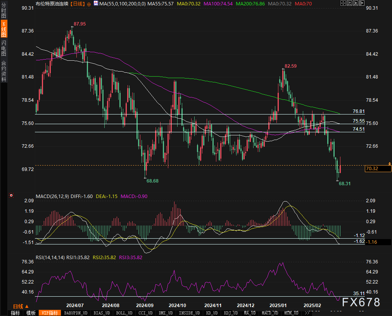The width and height of the screenshot is (392, 316).
Task: Click the red target icon at left edge
Action: [x=11, y=196]
